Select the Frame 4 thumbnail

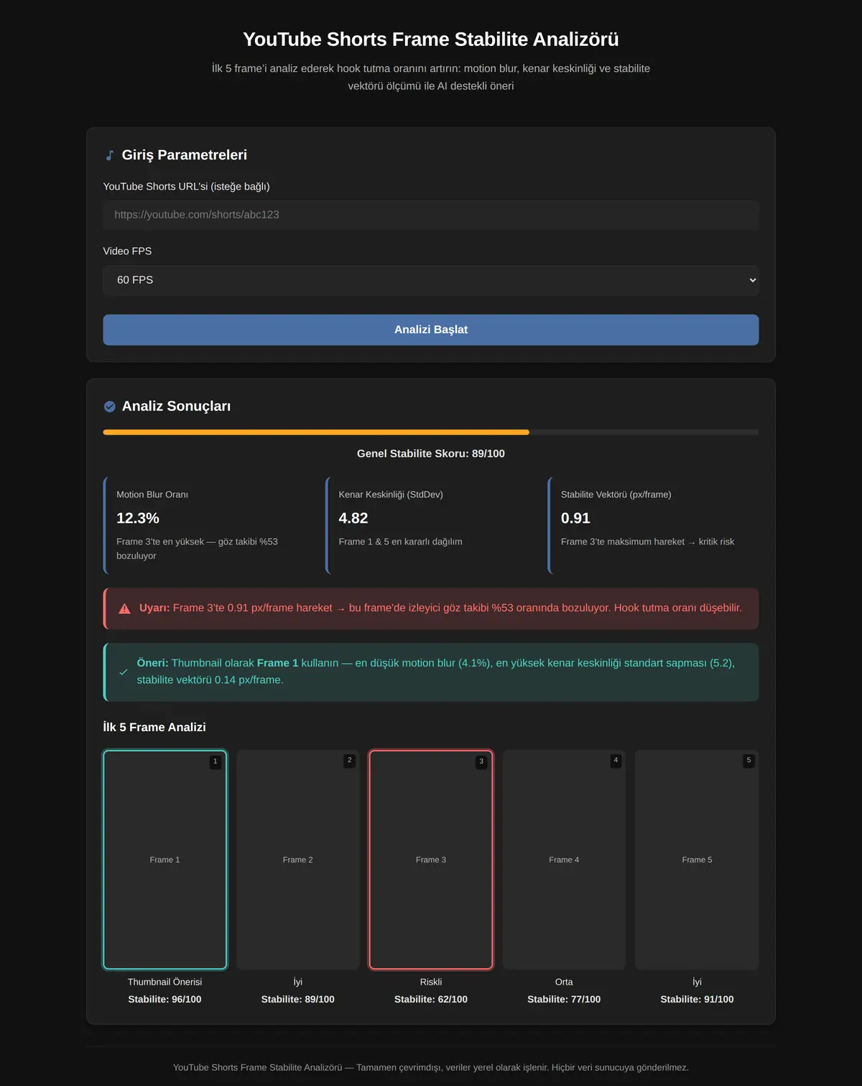[564, 860]
